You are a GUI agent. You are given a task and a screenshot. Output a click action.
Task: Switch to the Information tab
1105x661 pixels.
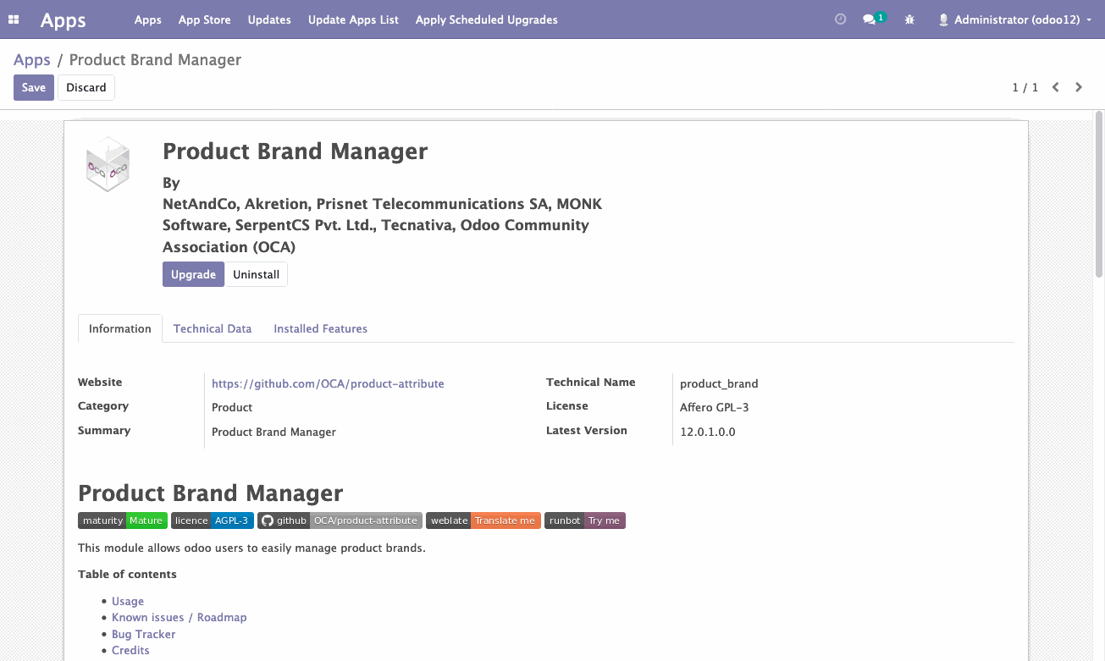tap(120, 328)
